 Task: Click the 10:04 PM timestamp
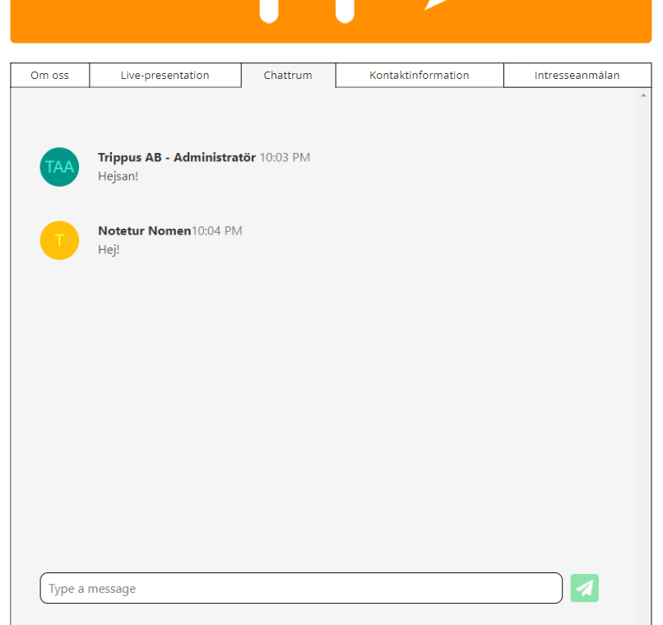(217, 231)
